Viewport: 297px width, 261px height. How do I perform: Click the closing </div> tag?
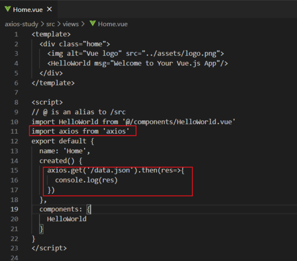click(x=51, y=73)
